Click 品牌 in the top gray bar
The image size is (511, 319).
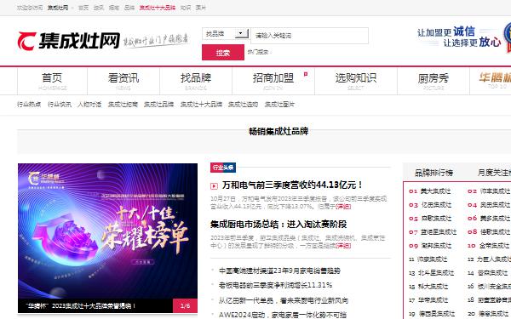[x=129, y=8]
